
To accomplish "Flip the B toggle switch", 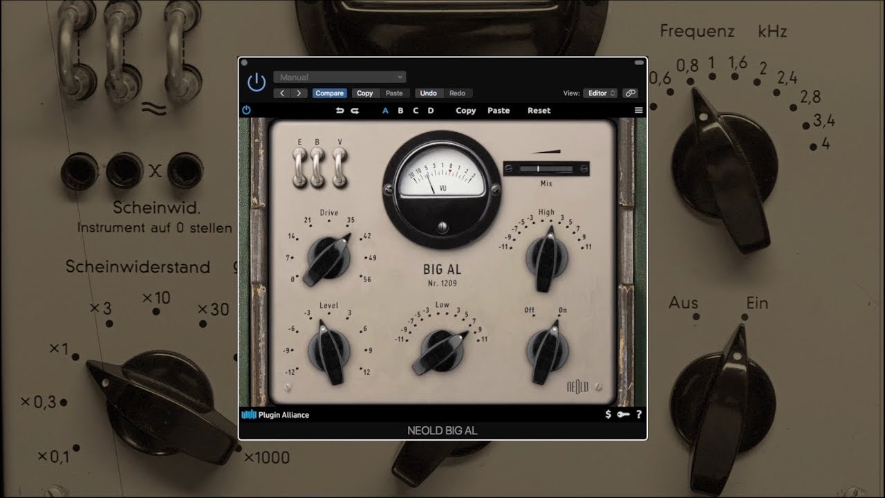I will coord(318,167).
